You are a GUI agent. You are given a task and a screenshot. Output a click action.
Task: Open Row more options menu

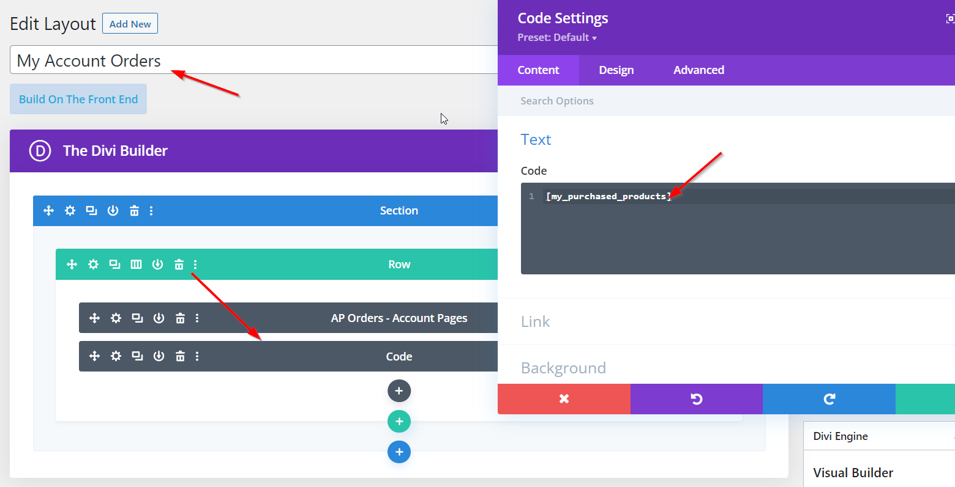coord(195,265)
